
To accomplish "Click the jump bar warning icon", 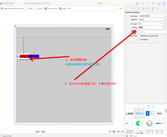I will point(121,8).
